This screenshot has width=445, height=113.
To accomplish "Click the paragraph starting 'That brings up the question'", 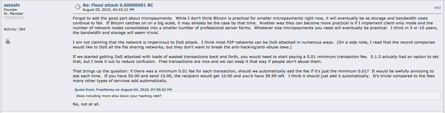I will pyautogui.click(x=254, y=76).
